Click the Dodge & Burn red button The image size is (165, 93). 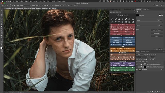116,29
